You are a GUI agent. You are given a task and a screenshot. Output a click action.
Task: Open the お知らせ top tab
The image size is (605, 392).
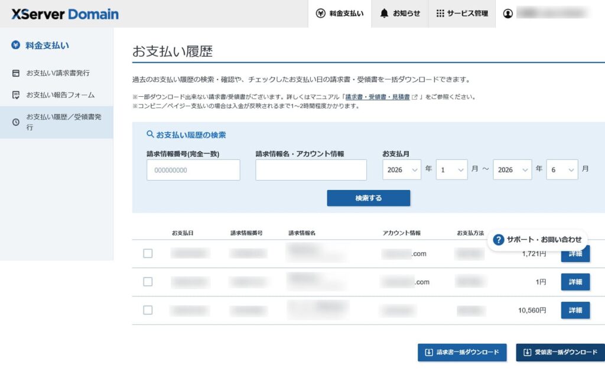point(400,14)
